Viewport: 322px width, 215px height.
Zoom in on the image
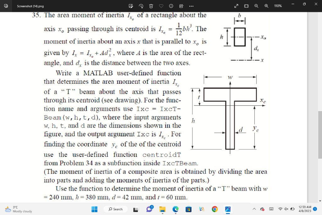point(266,6)
